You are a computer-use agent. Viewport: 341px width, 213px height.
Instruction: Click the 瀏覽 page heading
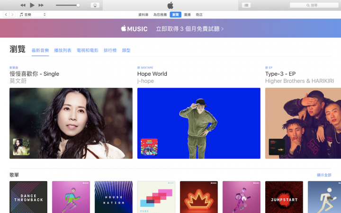[18, 49]
